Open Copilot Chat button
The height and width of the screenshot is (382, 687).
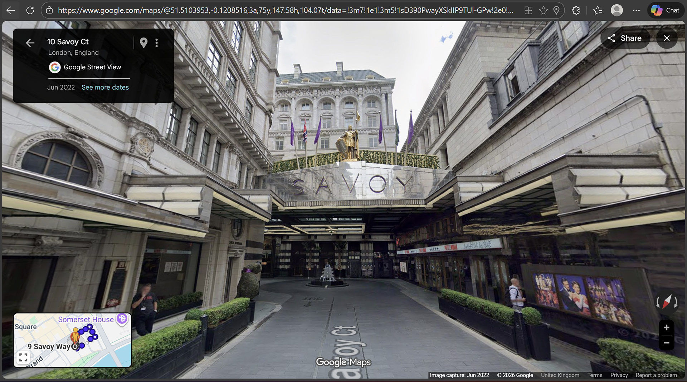tap(666, 10)
